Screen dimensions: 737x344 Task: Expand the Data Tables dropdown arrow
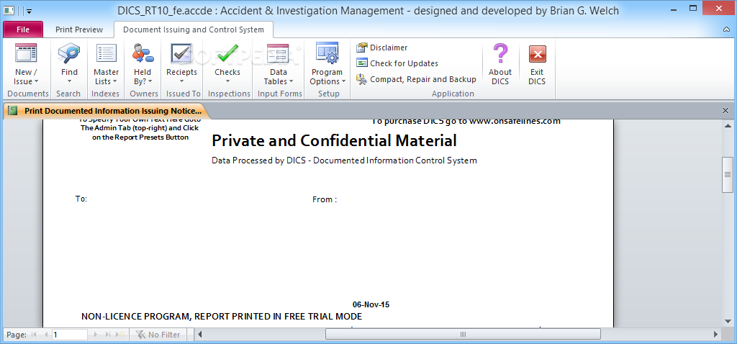[x=291, y=82]
